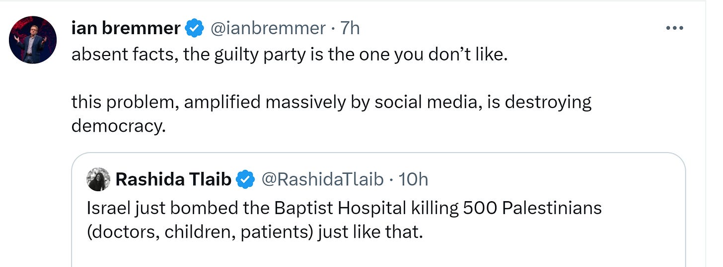Click the line starting "absent facts, the guilty party"
The image size is (723, 267).
(290, 54)
